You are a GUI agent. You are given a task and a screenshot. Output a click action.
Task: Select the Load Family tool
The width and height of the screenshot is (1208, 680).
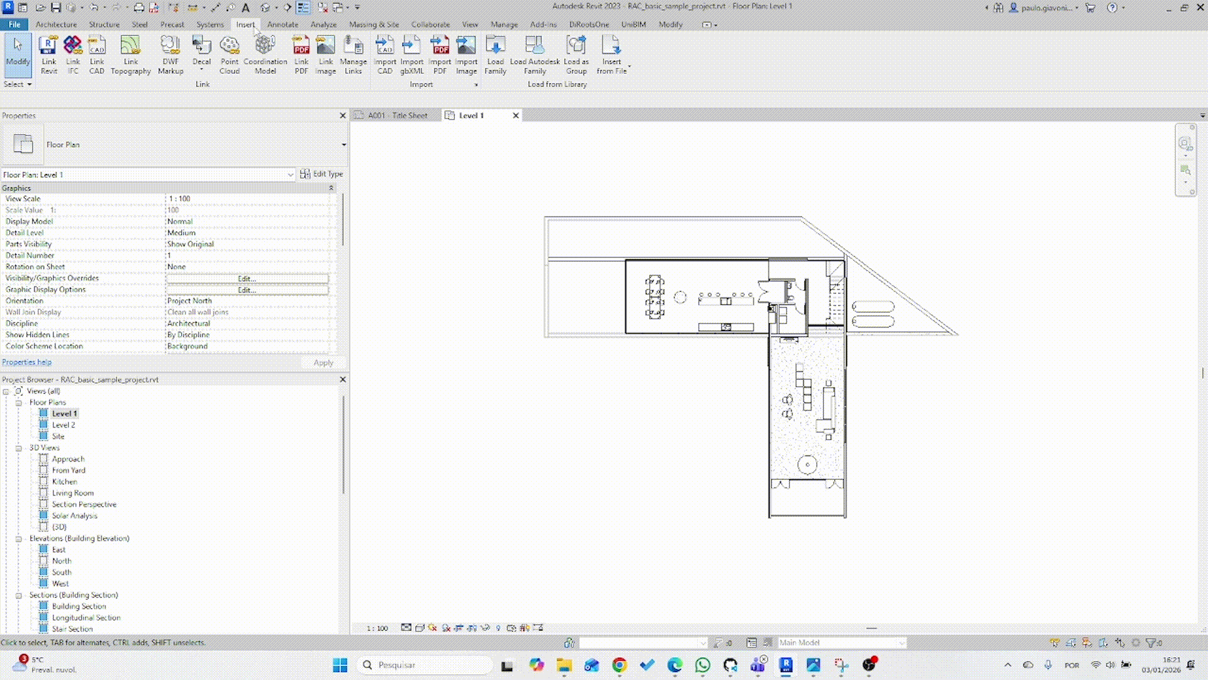(495, 54)
